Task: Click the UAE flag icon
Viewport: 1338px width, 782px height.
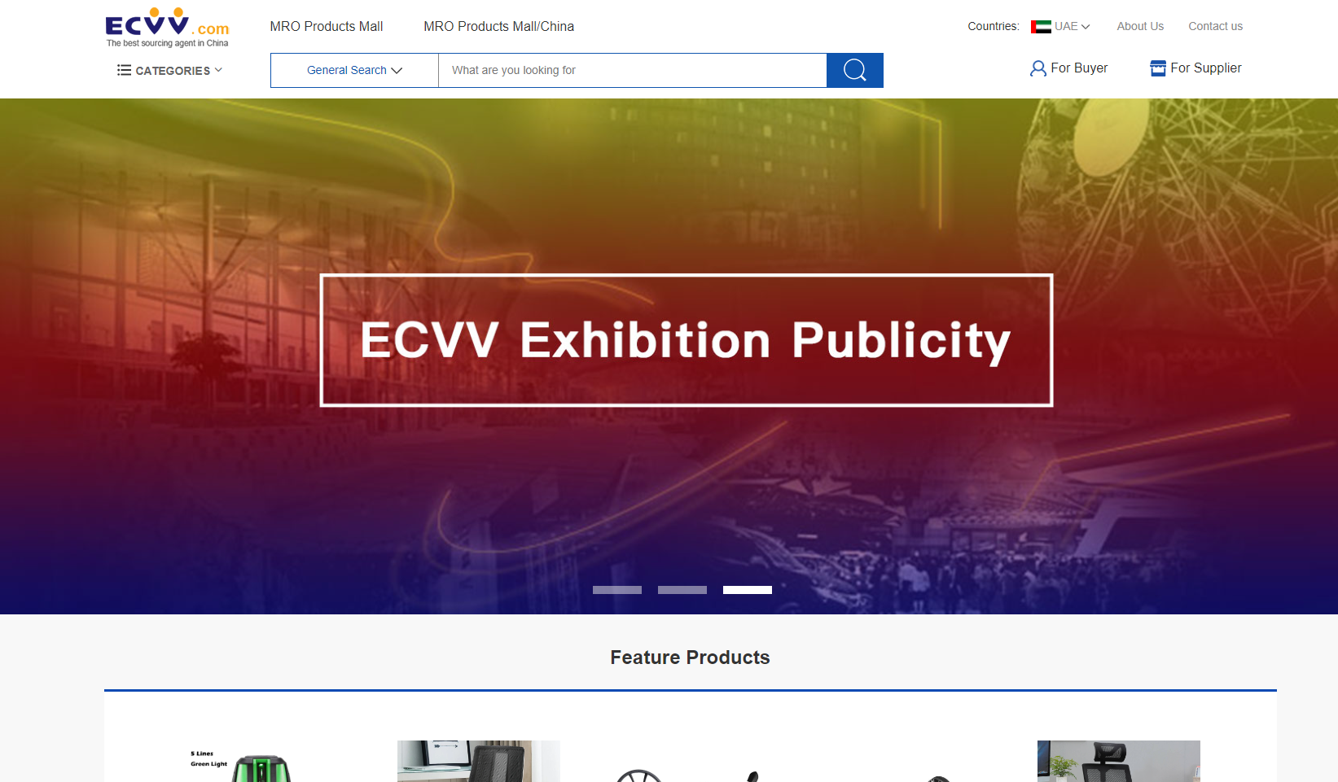Action: point(1041,27)
